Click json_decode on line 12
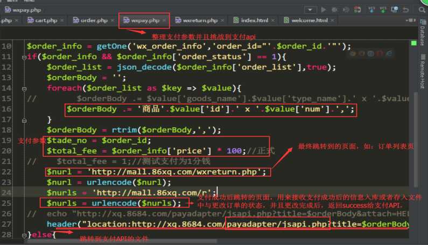Viewport: 428px width, 245px height. [144, 67]
